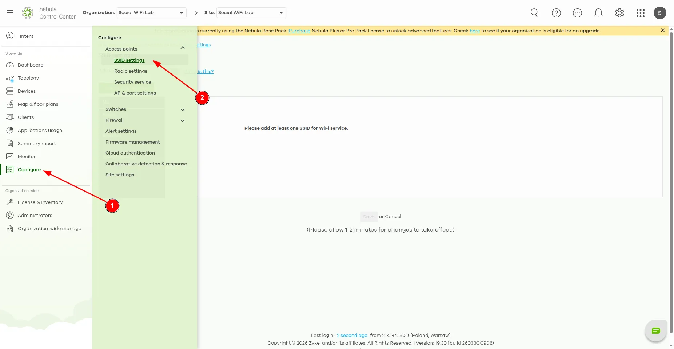Image resolution: width=674 pixels, height=349 pixels.
Task: Open the settings gear icon
Action: pyautogui.click(x=619, y=13)
